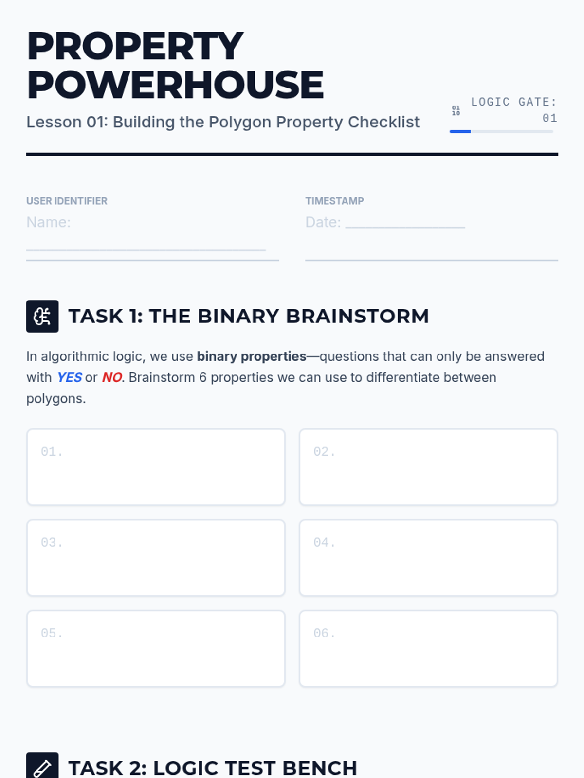584x778 pixels.
Task: Click the Task 2 Logic Test Bench heading
Action: [x=213, y=768]
